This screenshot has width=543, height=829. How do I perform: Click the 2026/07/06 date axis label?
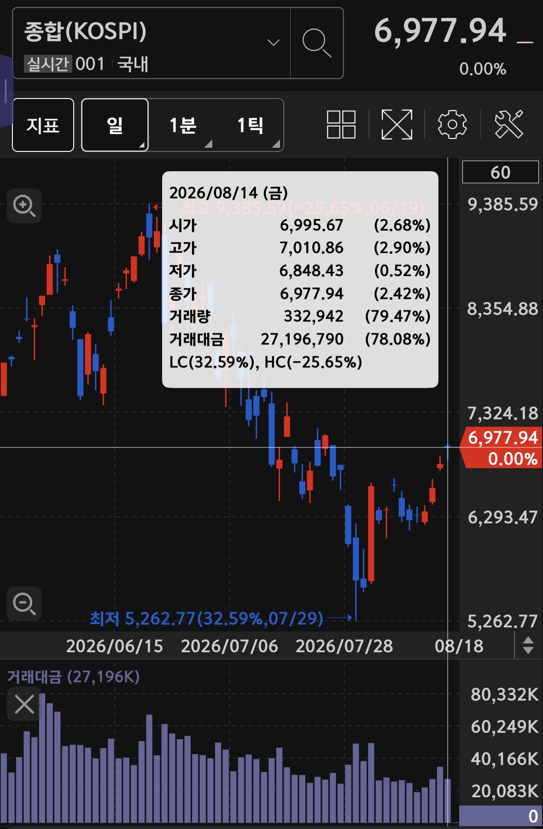229,646
